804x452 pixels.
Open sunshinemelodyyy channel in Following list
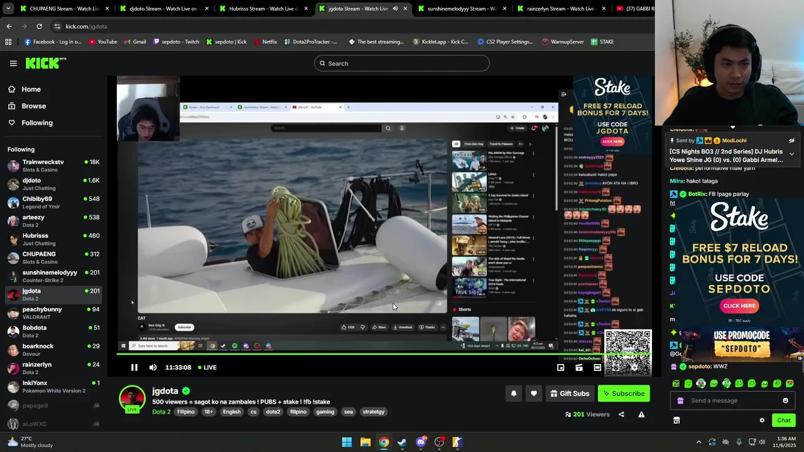point(53,276)
